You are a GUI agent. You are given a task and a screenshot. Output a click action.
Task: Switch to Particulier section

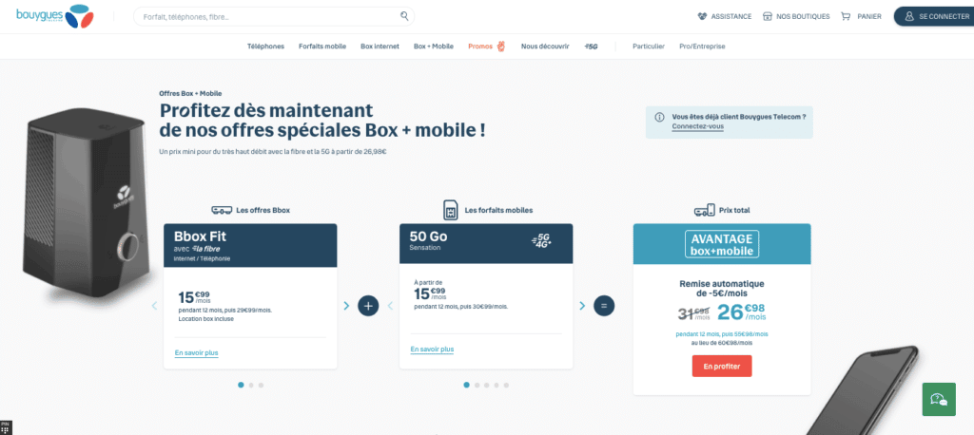(649, 47)
